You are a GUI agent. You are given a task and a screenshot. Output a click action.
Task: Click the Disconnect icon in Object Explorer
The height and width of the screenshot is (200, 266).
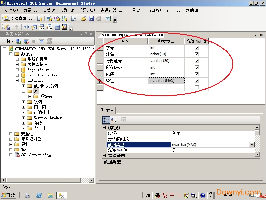point(26,41)
